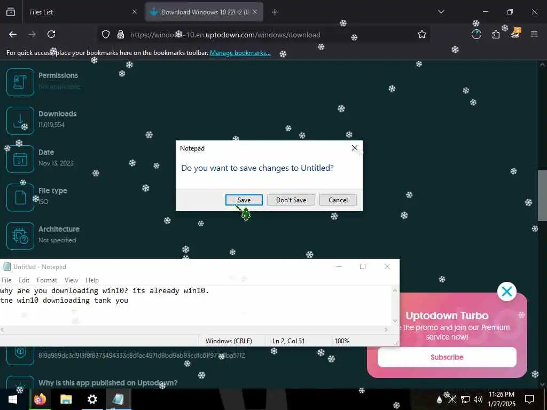Cancel the Notepad save prompt
The width and height of the screenshot is (547, 410).
tap(338, 200)
